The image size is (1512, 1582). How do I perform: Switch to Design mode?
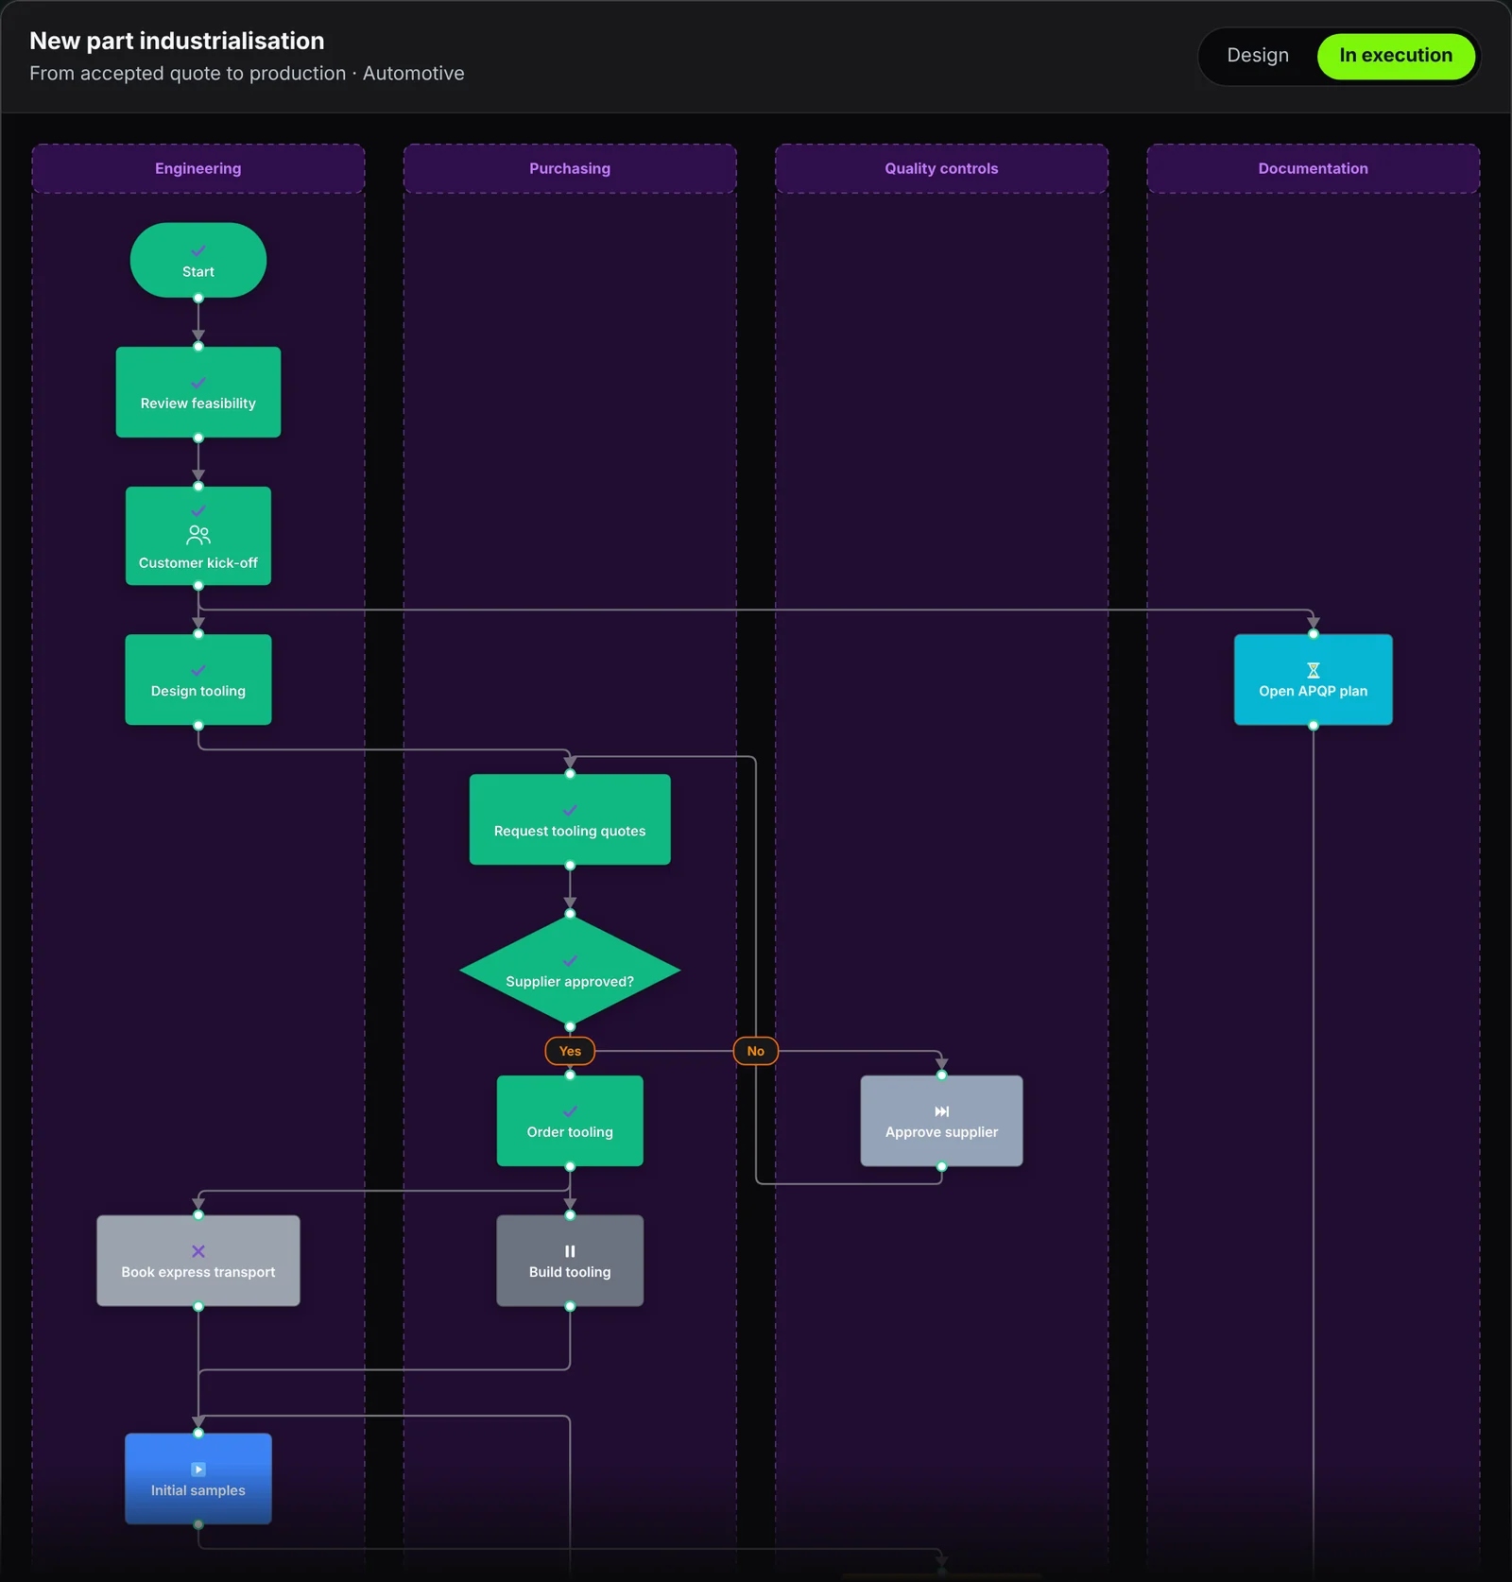1257,56
